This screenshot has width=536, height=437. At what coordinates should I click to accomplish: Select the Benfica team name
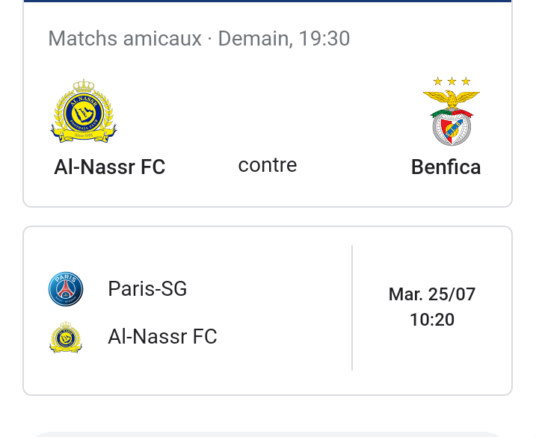(x=446, y=167)
